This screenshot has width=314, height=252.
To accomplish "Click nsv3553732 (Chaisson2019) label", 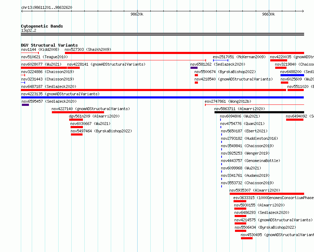I will [x=247, y=183].
